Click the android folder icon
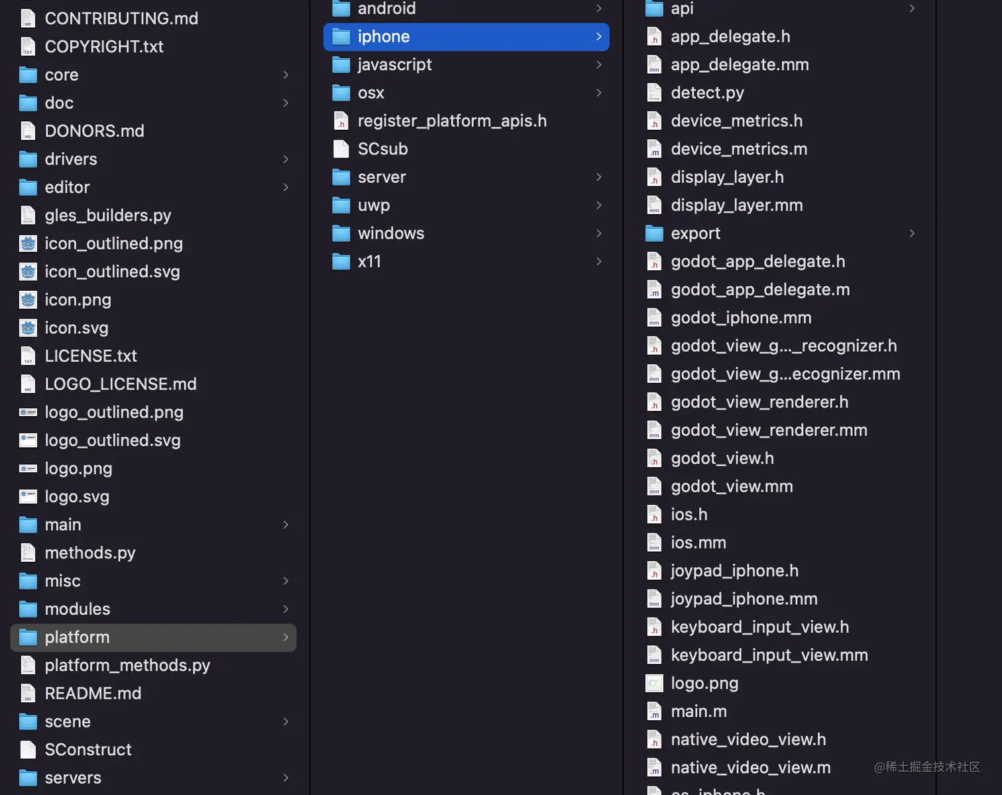This screenshot has height=795, width=1002. (x=341, y=9)
